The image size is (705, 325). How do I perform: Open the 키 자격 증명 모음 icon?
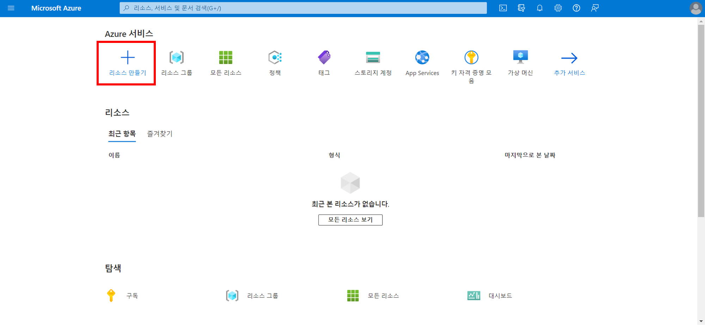471,57
